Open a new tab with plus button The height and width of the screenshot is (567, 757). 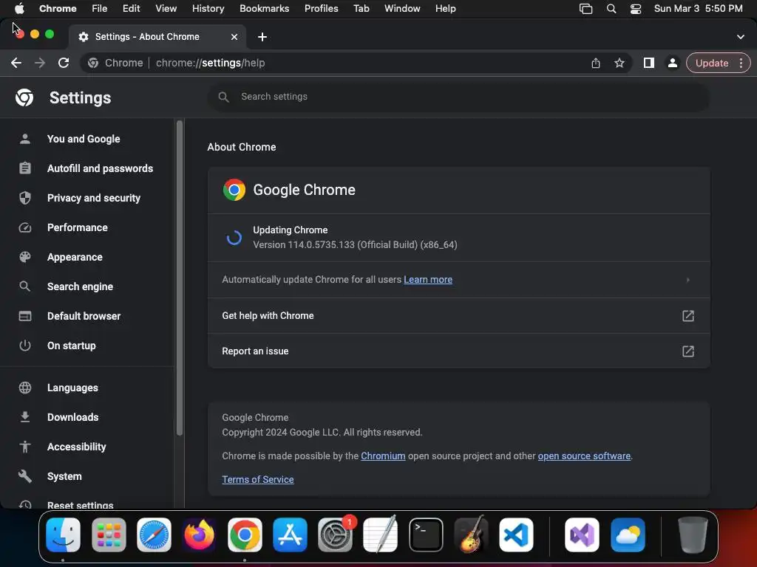pos(262,37)
